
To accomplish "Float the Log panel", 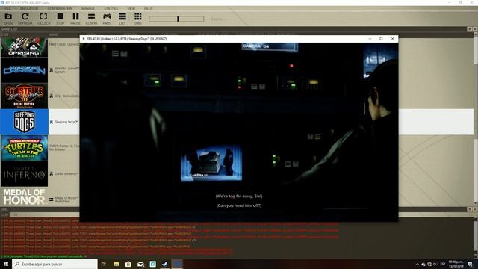I will point(470,209).
